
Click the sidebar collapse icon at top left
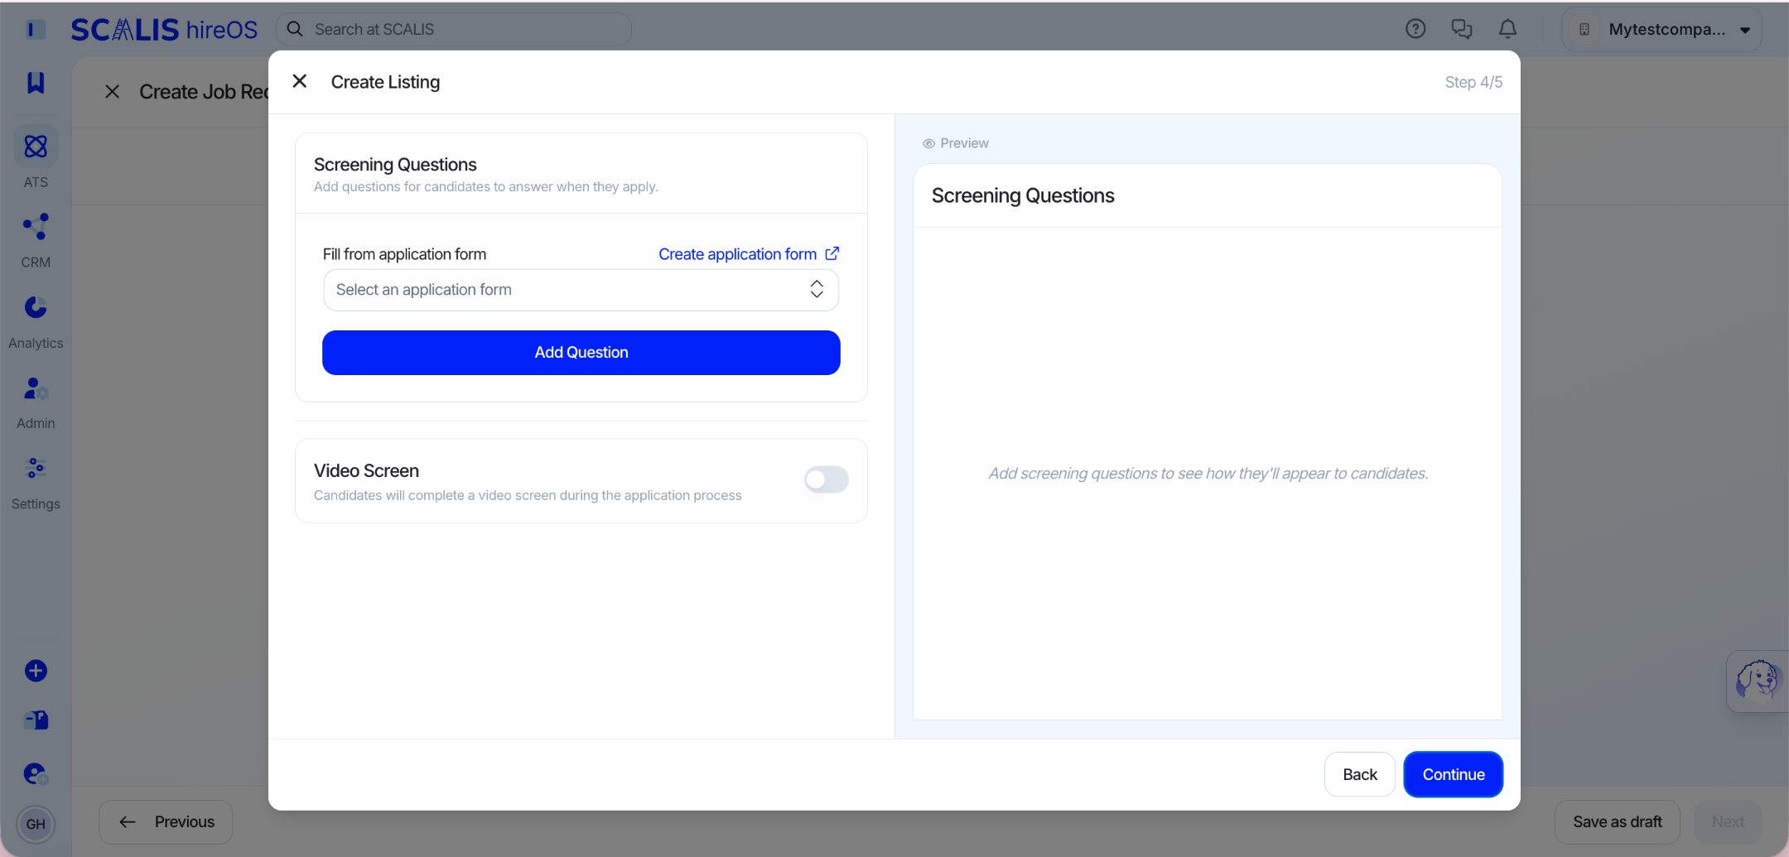pos(36,29)
